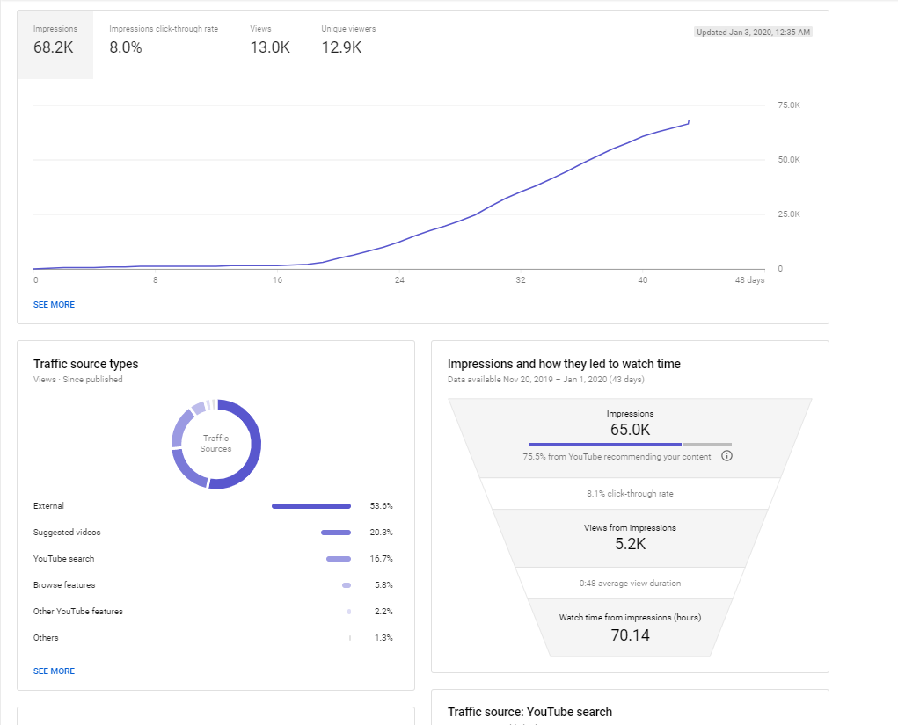
Task: Select the Others traffic source row
Action: point(213,637)
